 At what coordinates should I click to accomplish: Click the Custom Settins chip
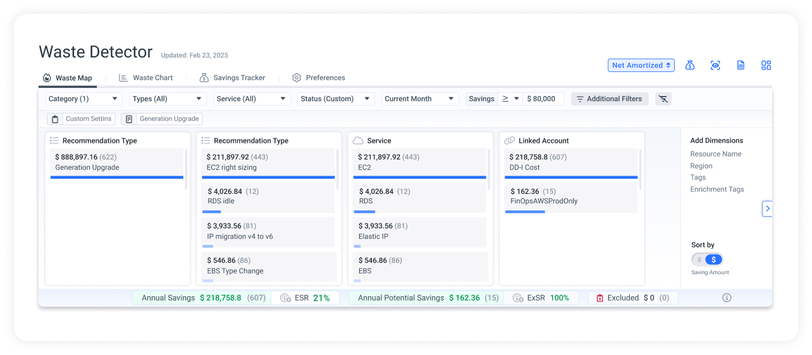tap(81, 119)
